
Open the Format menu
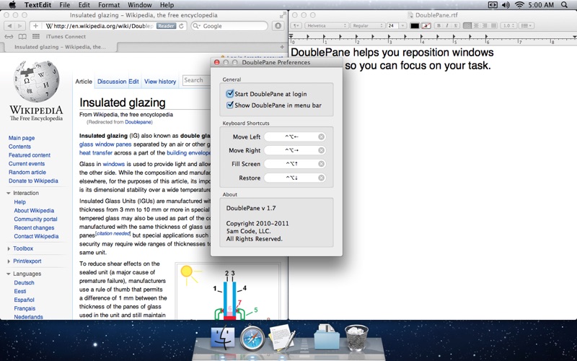click(x=109, y=5)
